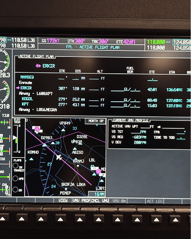
Task: Click the GS 172KT groundspeed readout
Action: (51, 41)
